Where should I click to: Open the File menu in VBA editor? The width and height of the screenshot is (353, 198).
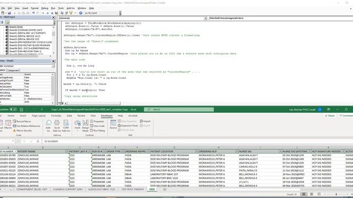[3, 8]
